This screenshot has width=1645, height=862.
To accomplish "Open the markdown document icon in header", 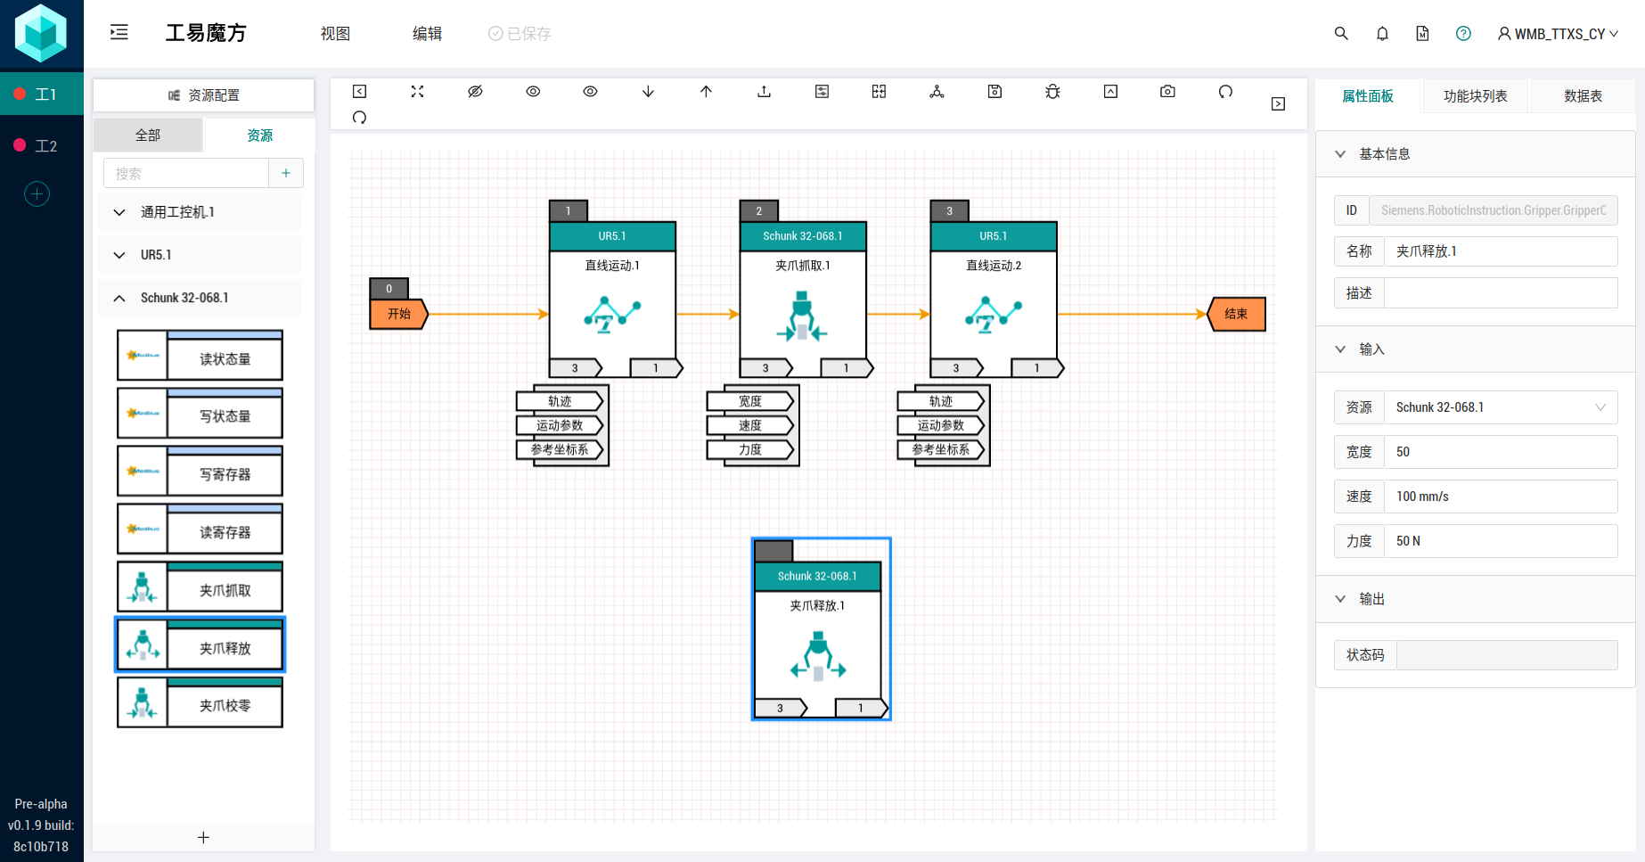I will (x=1422, y=33).
